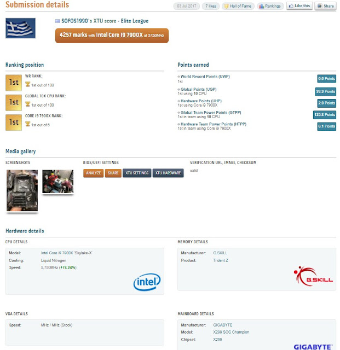The image size is (340, 350).
Task: Click the 03 Jul 2017 date badge
Action: coord(187,6)
